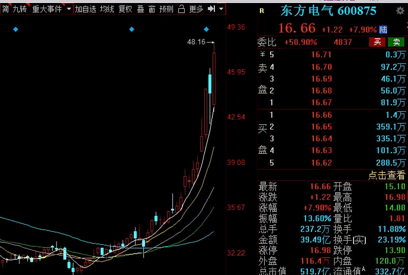Click the 最低 low value 14.88
Viewport: 408px width, 275px height.
point(395,208)
